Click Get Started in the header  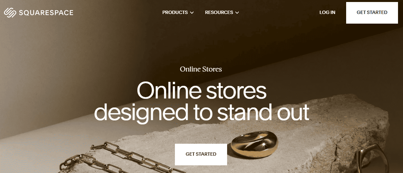(372, 13)
